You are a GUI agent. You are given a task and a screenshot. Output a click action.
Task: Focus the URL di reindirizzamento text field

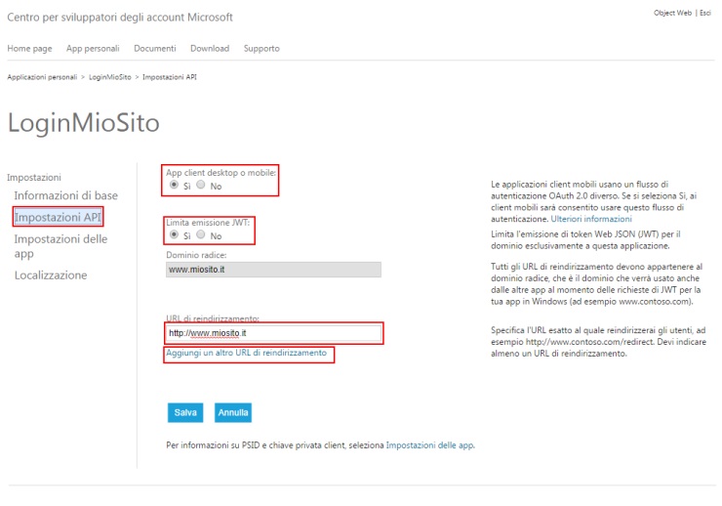(x=273, y=334)
